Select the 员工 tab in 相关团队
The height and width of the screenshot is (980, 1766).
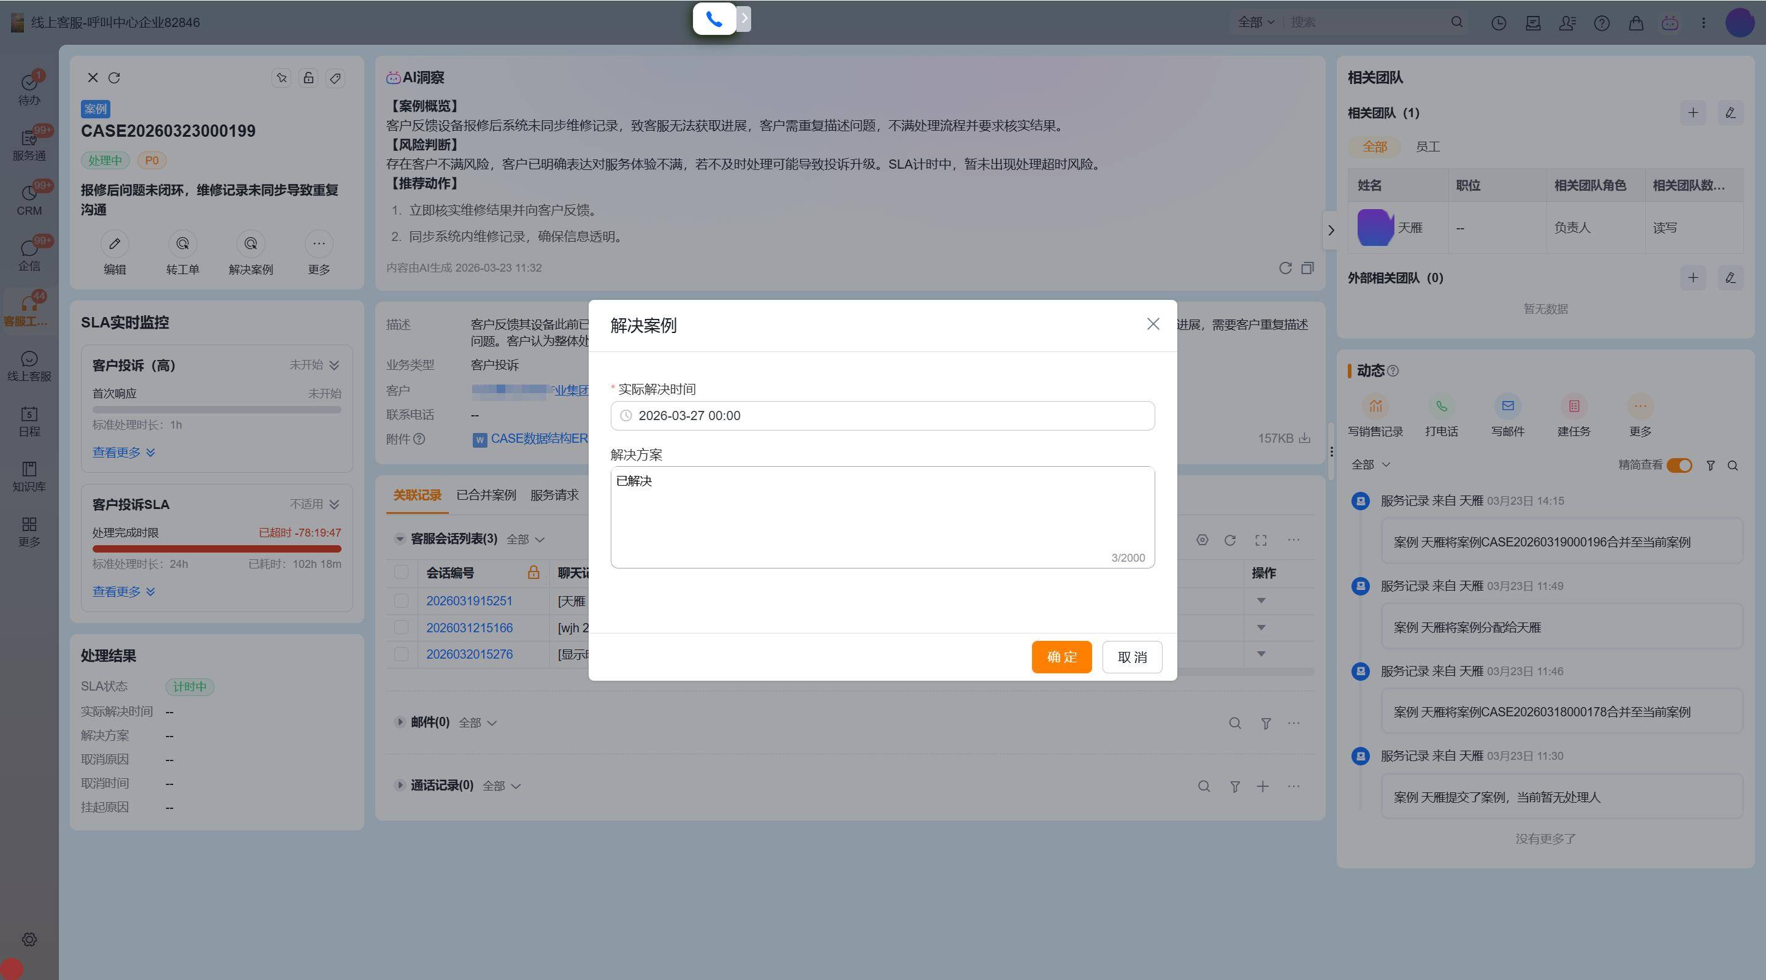pyautogui.click(x=1428, y=147)
